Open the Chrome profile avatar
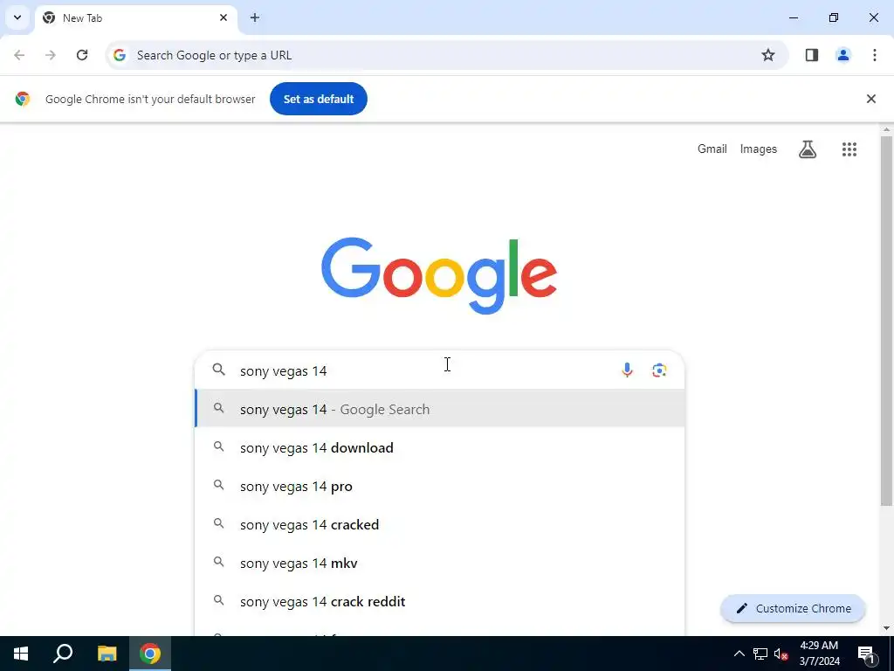894x671 pixels. [842, 55]
